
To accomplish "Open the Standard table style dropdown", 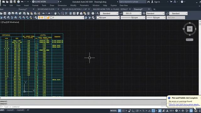I will (x=155, y=13).
